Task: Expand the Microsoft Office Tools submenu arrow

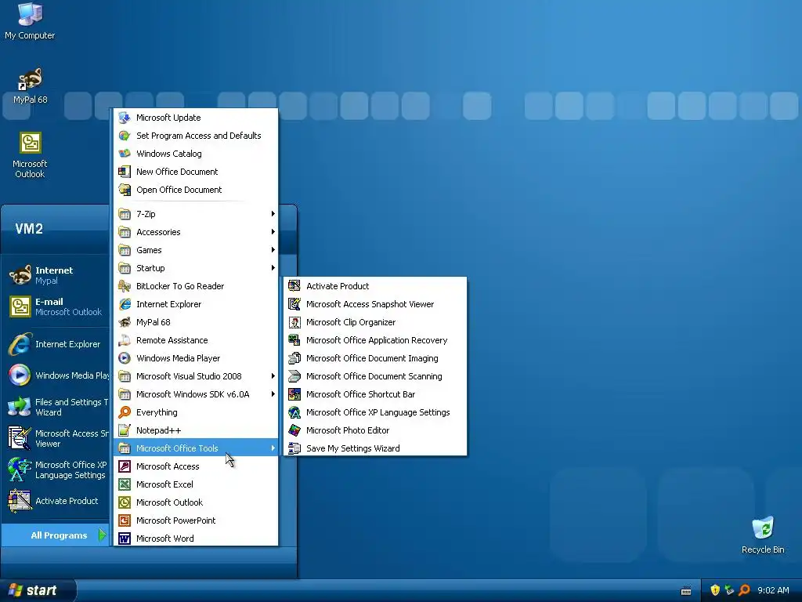Action: [x=273, y=448]
